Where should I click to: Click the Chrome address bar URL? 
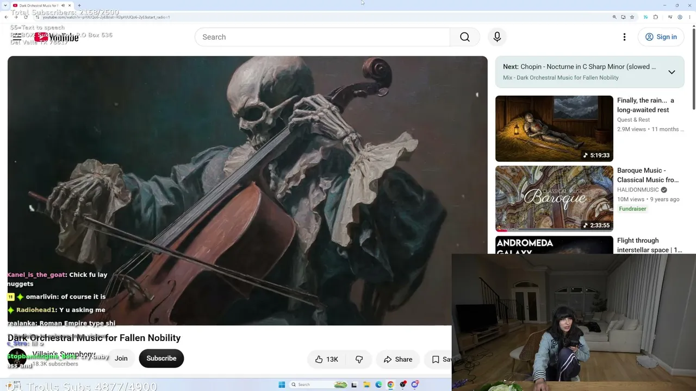click(107, 17)
